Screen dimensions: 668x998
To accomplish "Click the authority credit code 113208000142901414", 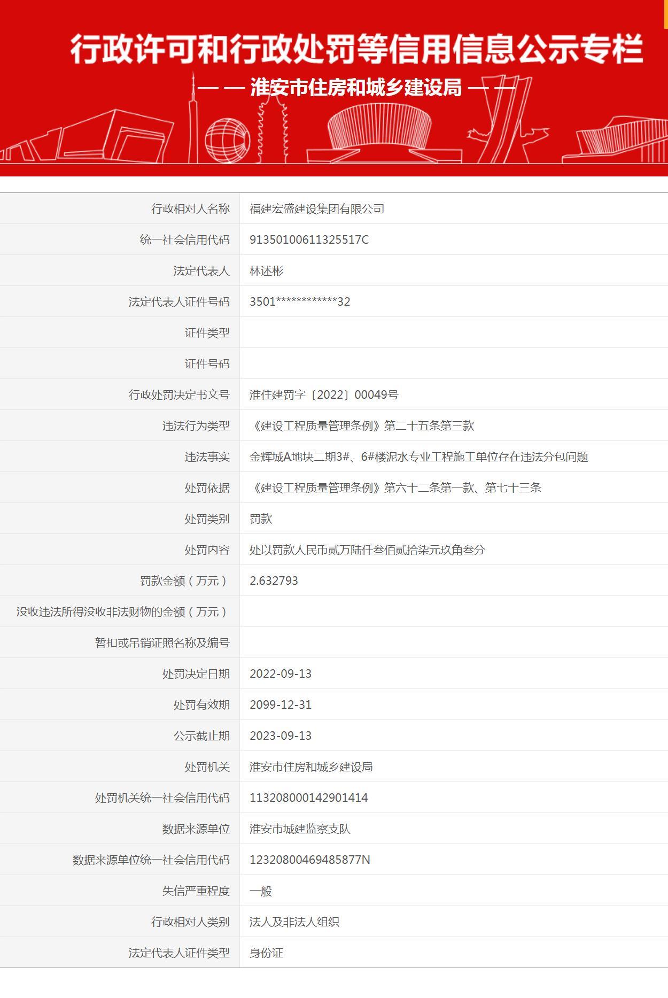I will click(x=309, y=798).
